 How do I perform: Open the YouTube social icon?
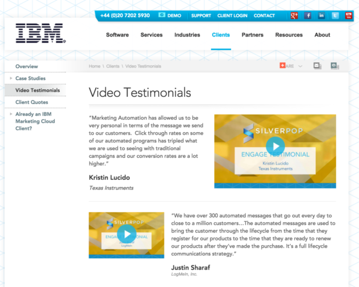(x=349, y=16)
